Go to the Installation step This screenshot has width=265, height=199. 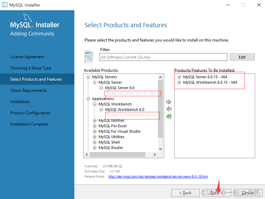20,102
